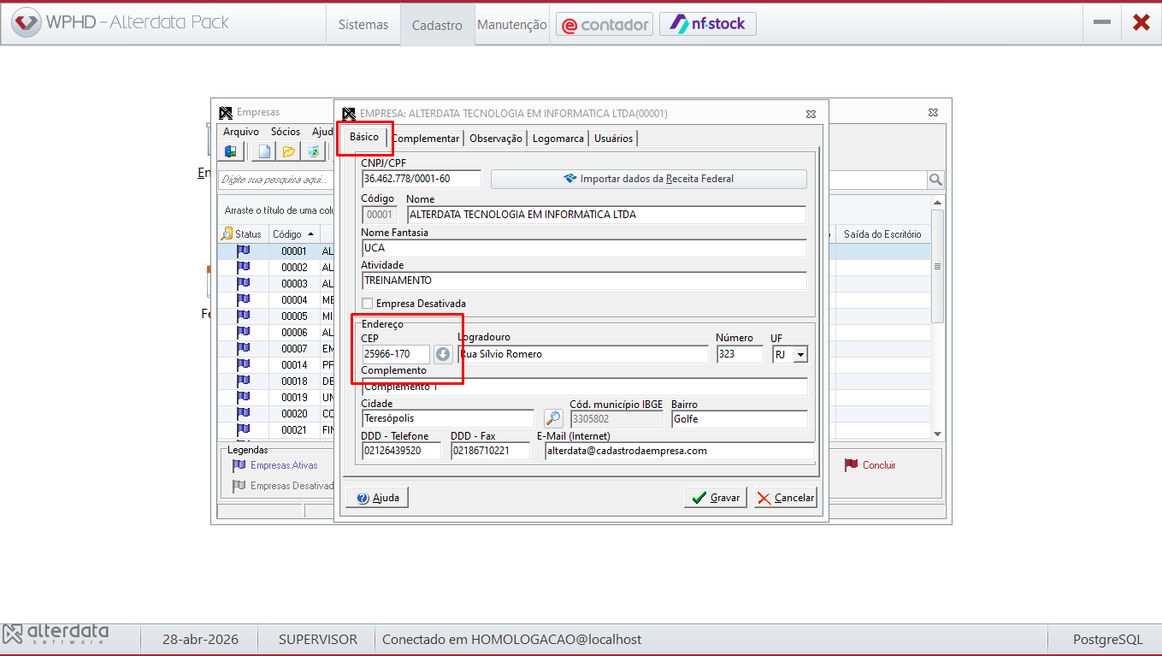
Task: Click the status flag of company 00020
Action: (x=244, y=413)
